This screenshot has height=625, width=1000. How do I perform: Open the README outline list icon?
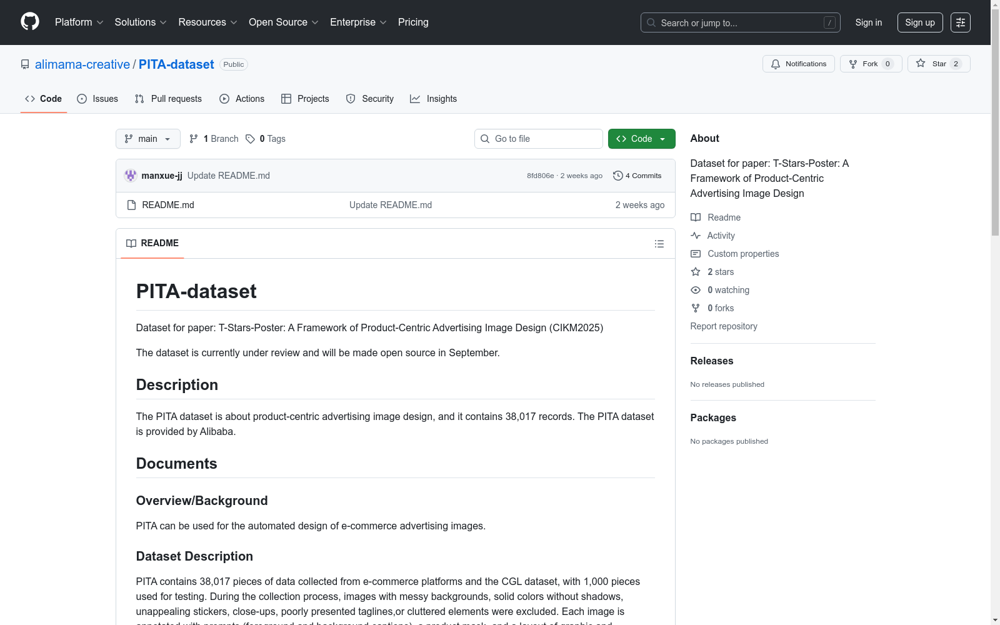tap(659, 244)
